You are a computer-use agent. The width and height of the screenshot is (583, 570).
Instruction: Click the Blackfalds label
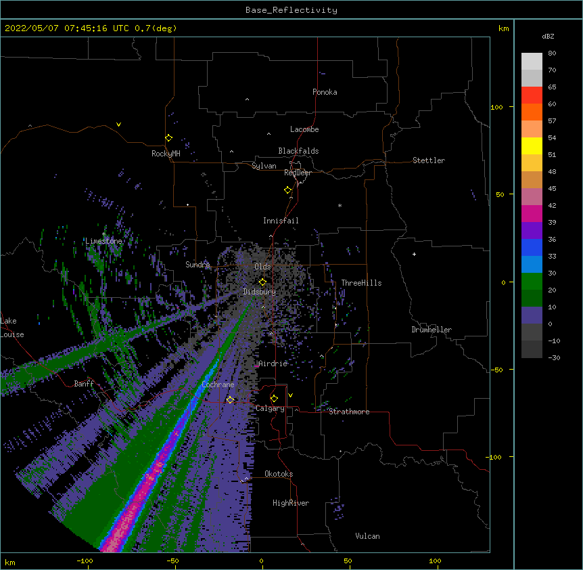[298, 151]
